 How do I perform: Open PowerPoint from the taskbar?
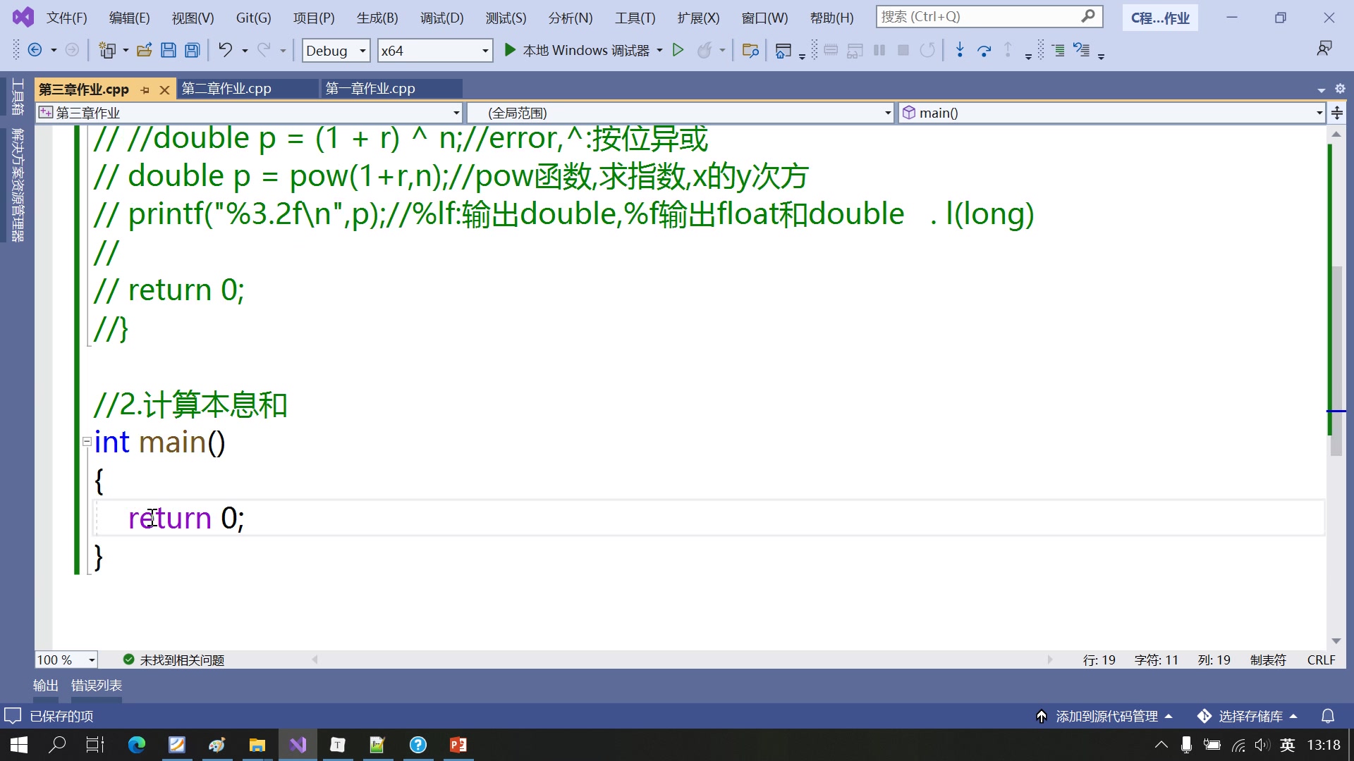pos(458,745)
